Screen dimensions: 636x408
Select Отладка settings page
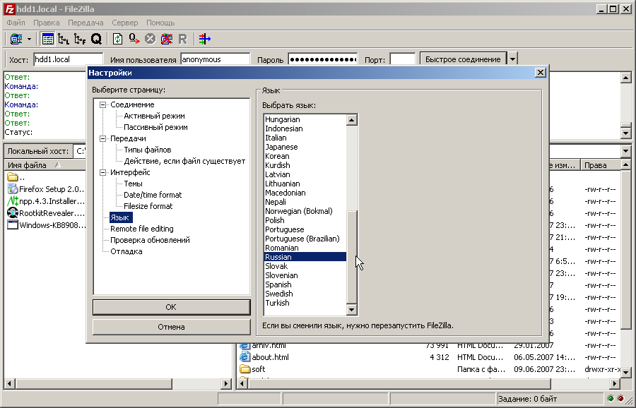click(126, 251)
